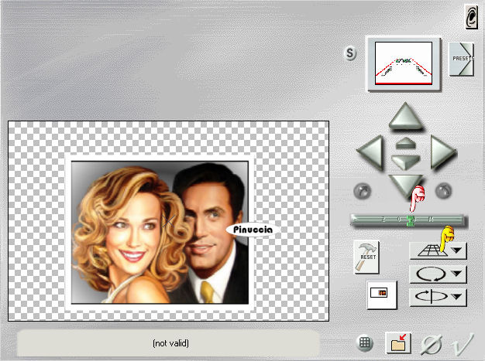Click the large up arrow button
The height and width of the screenshot is (361, 485).
[x=405, y=117]
